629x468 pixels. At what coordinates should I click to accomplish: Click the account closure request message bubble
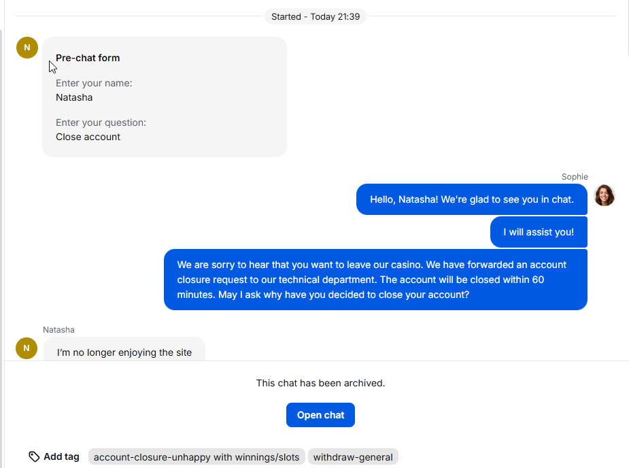coord(375,280)
